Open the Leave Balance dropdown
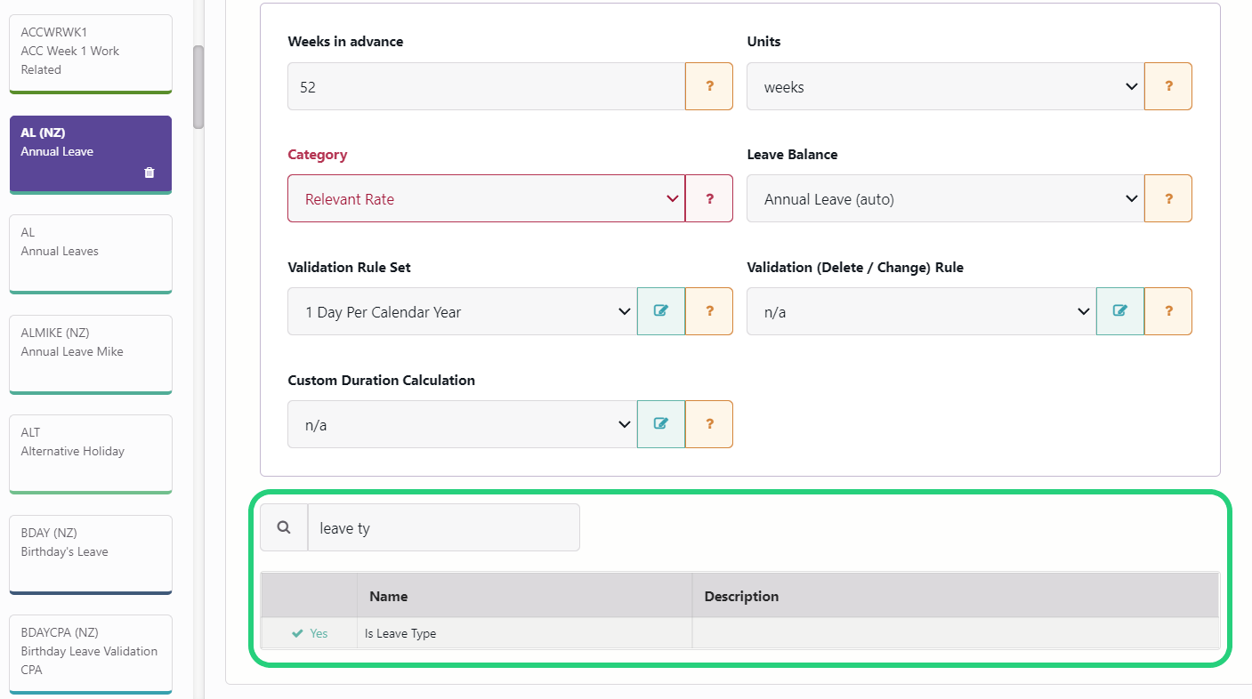The height and width of the screenshot is (699, 1252). click(x=945, y=198)
